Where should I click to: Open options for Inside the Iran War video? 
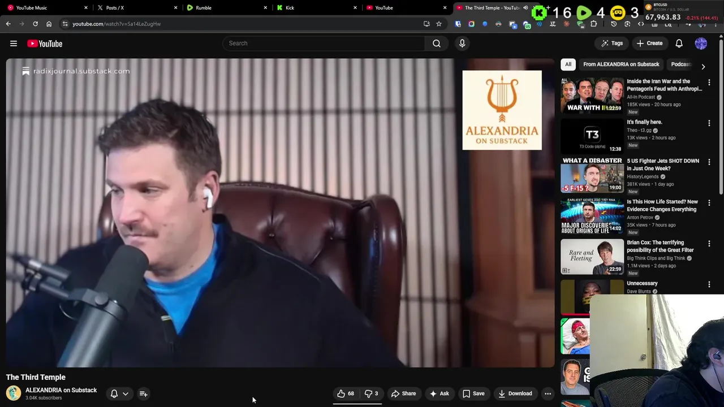click(709, 83)
